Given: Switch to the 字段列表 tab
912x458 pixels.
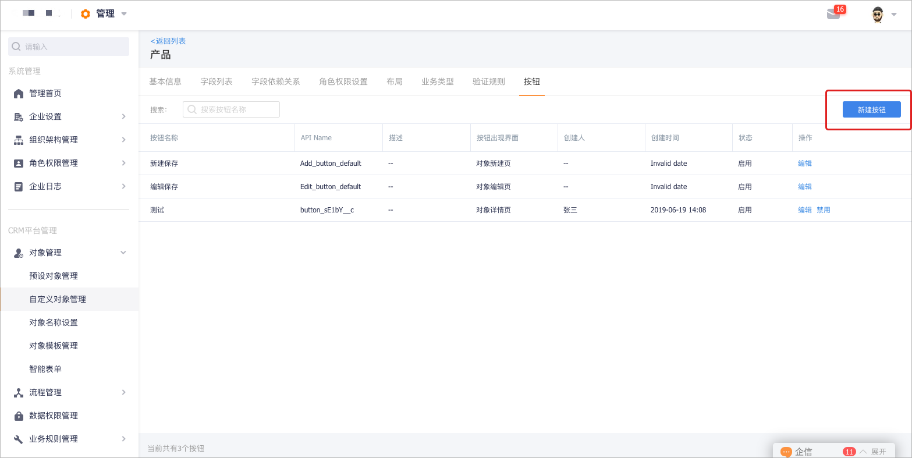Looking at the screenshot, I should [x=217, y=81].
